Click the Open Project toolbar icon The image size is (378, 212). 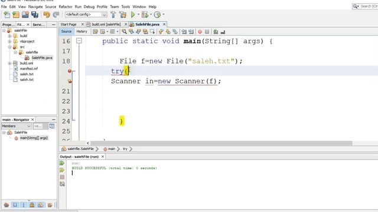pyautogui.click(x=25, y=15)
